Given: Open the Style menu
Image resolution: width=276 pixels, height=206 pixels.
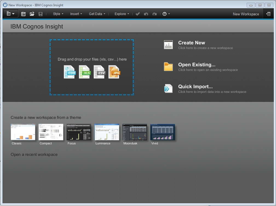Looking at the screenshot, I should [58, 14].
